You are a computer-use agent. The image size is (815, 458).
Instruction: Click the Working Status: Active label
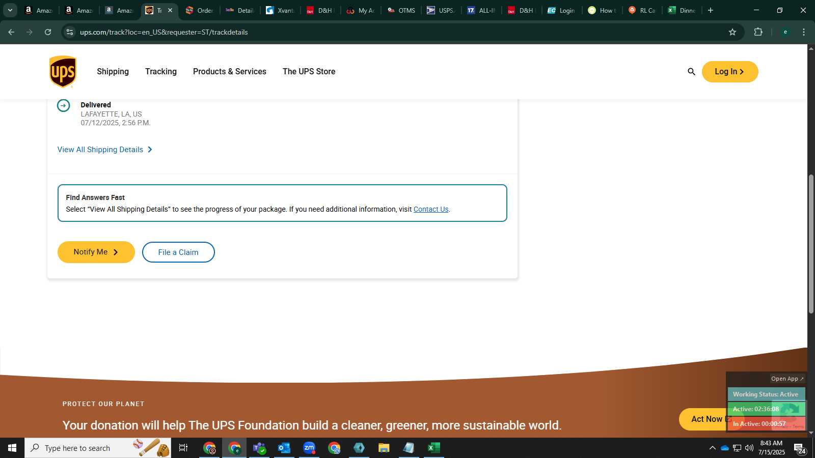pyautogui.click(x=766, y=394)
